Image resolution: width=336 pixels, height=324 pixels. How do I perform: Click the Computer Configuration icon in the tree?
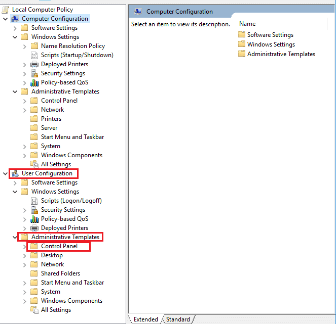(x=15, y=19)
